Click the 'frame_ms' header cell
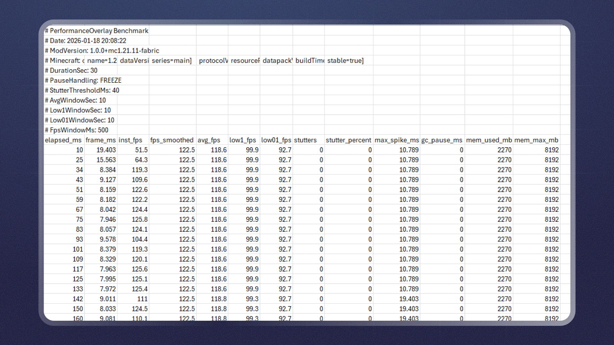614x345 pixels. [101, 140]
